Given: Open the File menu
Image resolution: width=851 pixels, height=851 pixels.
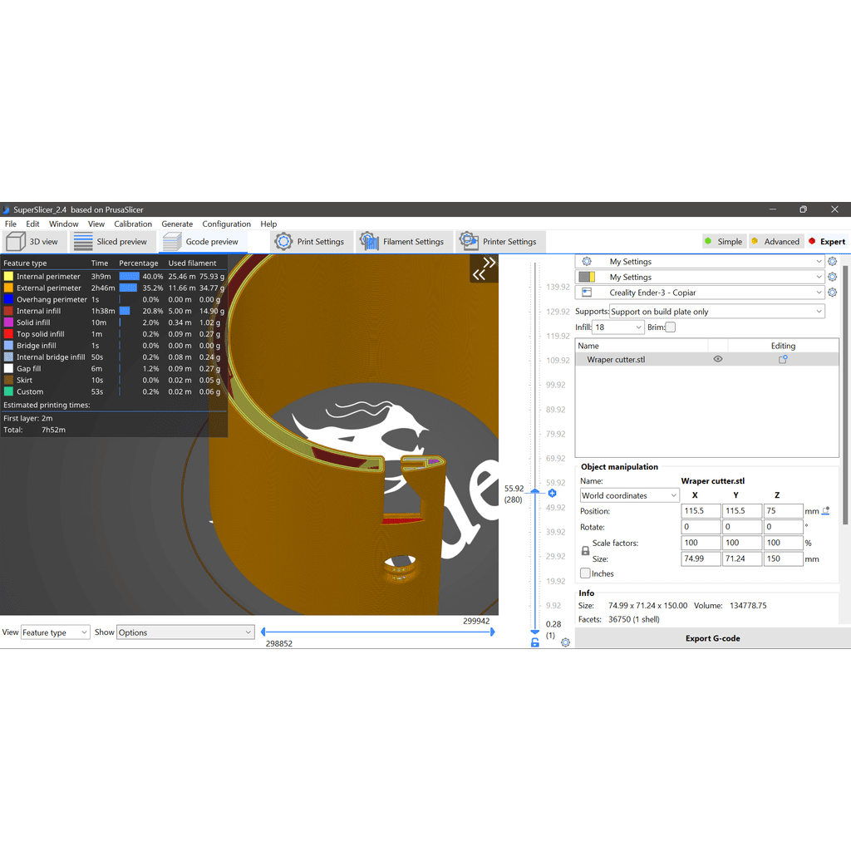Looking at the screenshot, I should 10,224.
